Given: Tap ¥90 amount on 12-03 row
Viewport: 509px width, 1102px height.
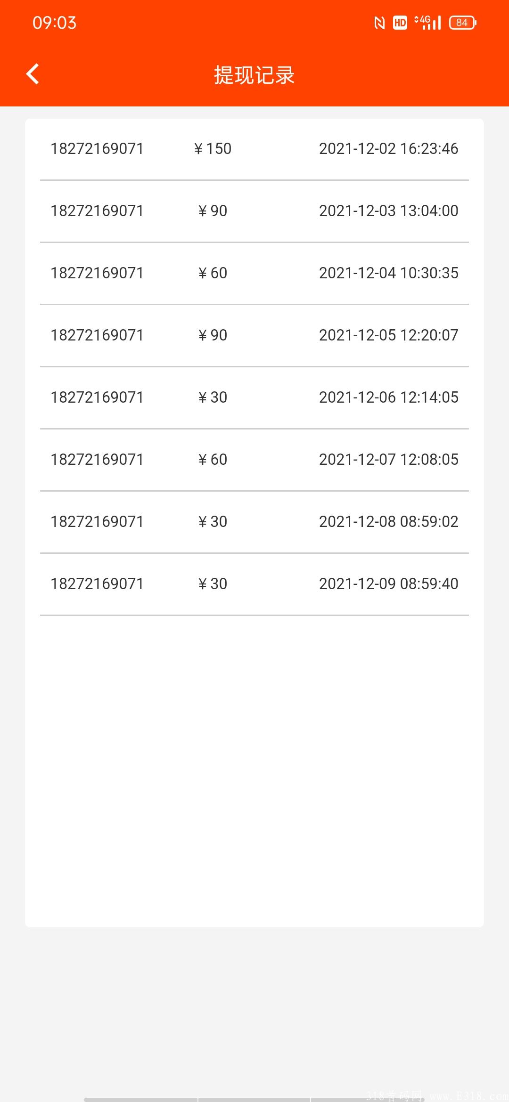Looking at the screenshot, I should 213,211.
